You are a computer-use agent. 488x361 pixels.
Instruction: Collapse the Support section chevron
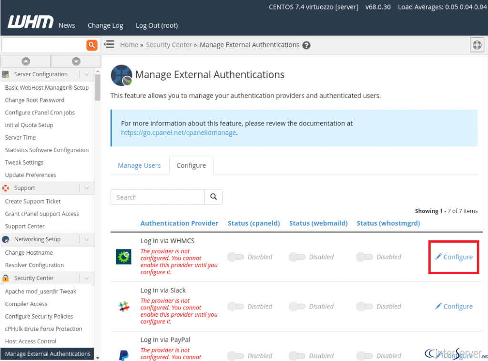point(87,188)
